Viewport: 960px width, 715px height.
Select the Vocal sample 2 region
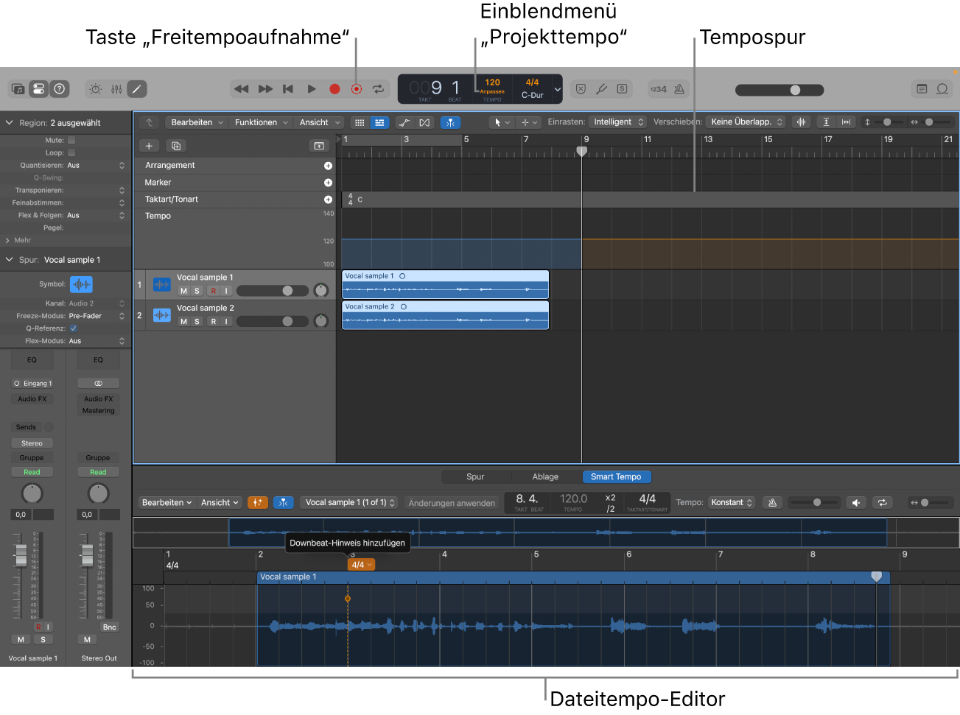tap(446, 315)
